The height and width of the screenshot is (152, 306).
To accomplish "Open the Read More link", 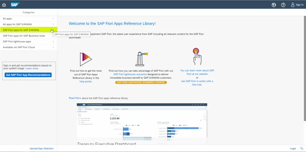I will tap(75, 98).
